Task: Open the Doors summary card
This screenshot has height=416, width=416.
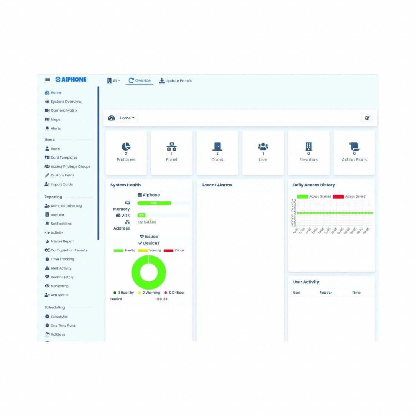Action: (217, 152)
